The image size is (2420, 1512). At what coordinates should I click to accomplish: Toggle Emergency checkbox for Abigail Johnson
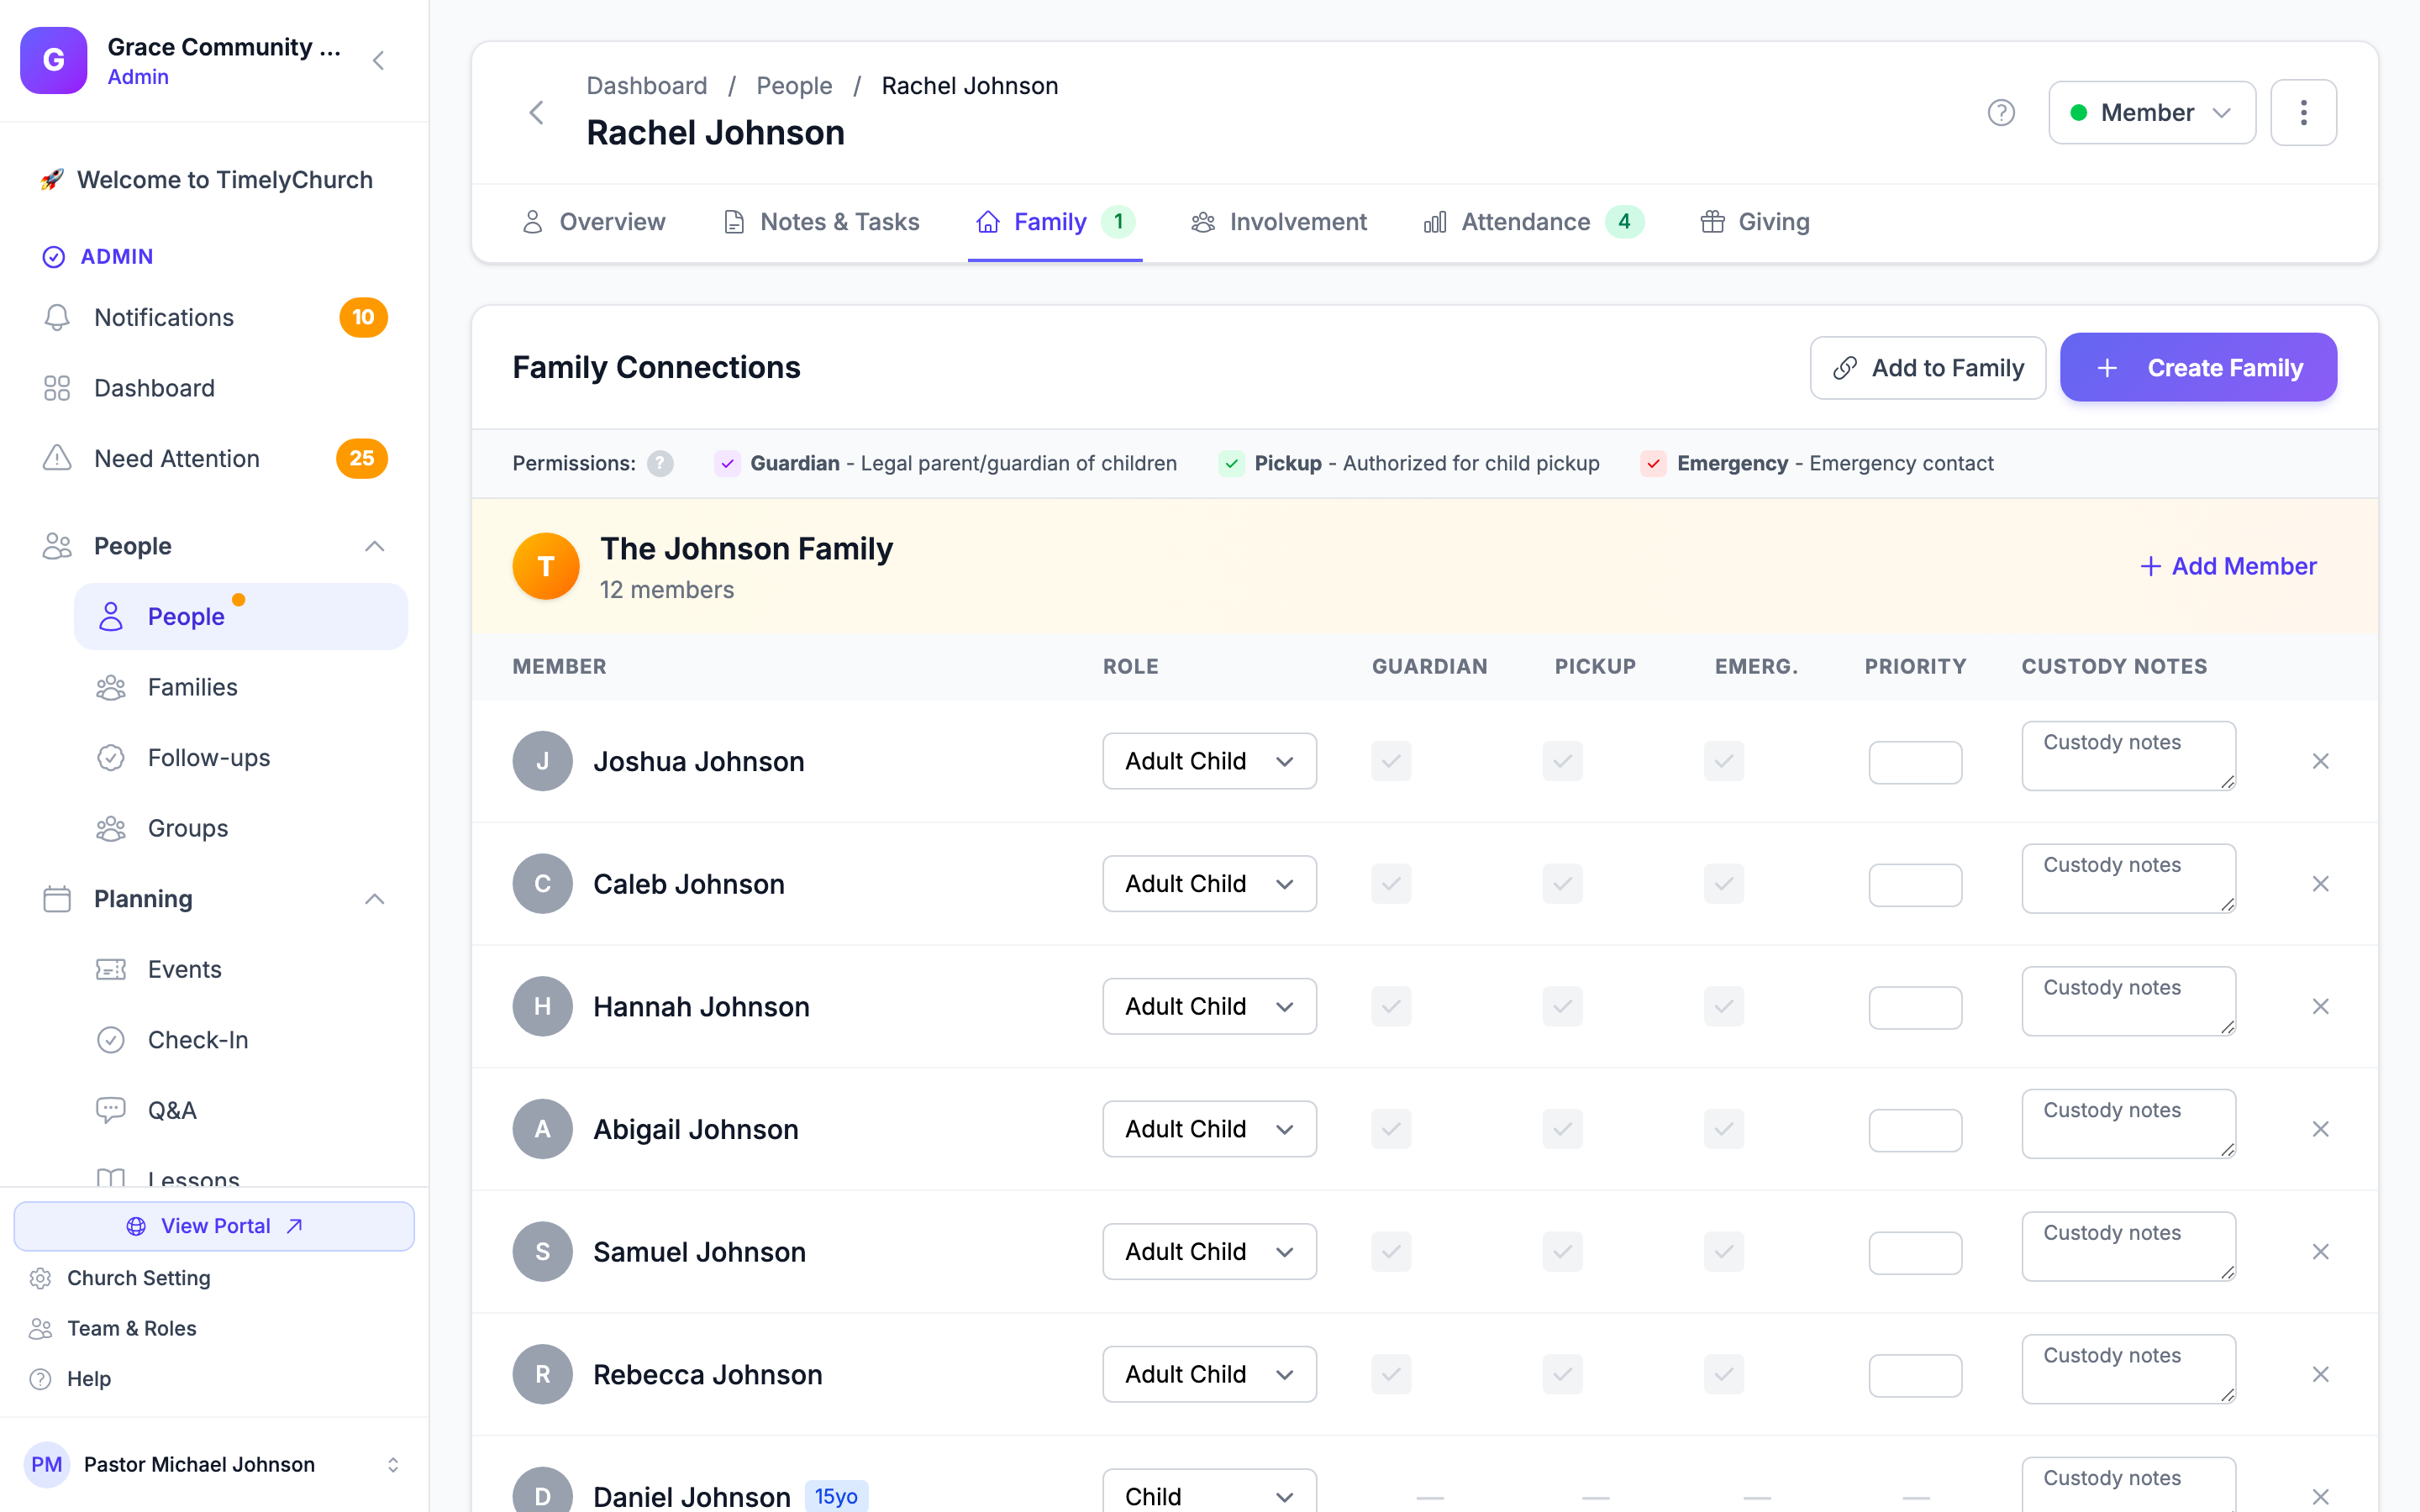tap(1724, 1130)
